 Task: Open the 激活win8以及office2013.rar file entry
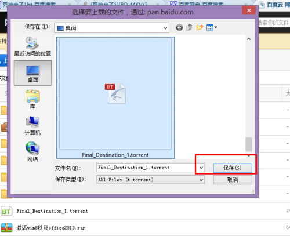point(50,228)
